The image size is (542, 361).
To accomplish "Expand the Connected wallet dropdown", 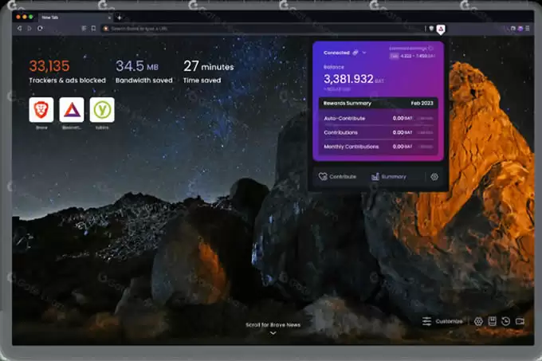I will (x=364, y=53).
